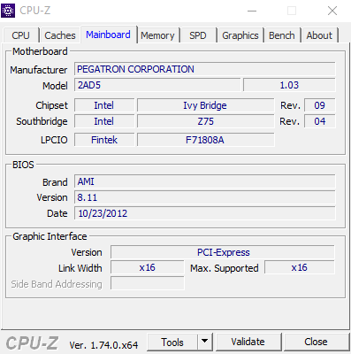Switch to the CPU tab
This screenshot has width=351, height=354.
20,35
